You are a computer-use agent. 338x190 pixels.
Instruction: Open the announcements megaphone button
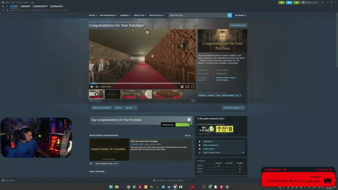289,2
